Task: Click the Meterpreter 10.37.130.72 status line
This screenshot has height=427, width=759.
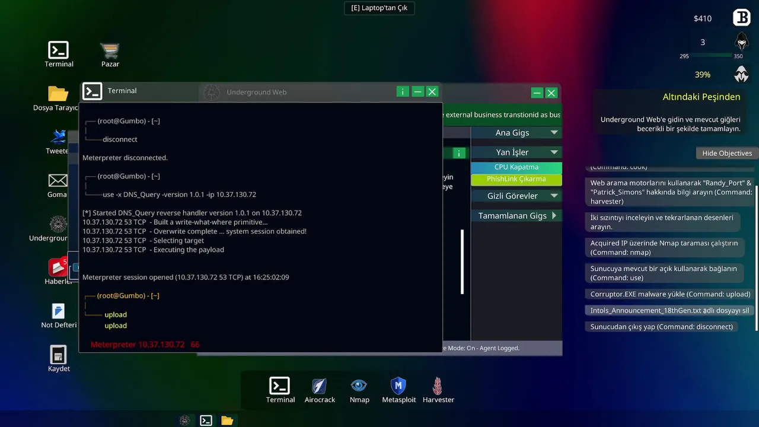Action: click(x=145, y=345)
